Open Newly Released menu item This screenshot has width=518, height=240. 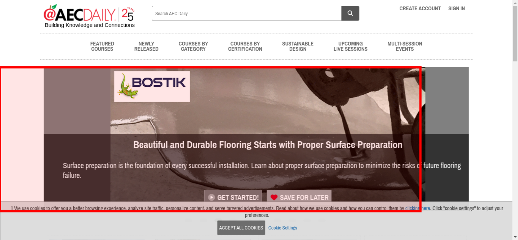146,46
